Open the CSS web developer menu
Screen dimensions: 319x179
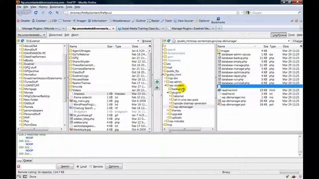(53, 21)
